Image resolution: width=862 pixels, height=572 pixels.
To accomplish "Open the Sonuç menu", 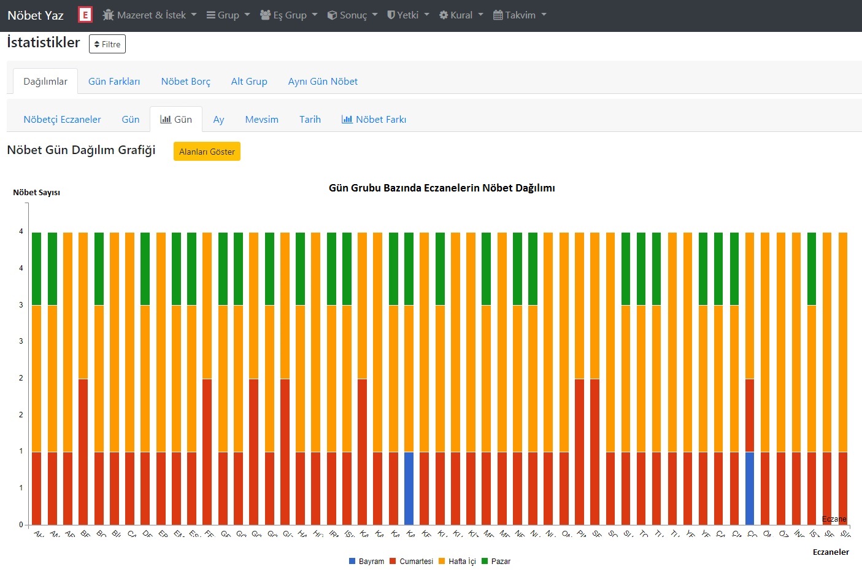I will coord(352,15).
